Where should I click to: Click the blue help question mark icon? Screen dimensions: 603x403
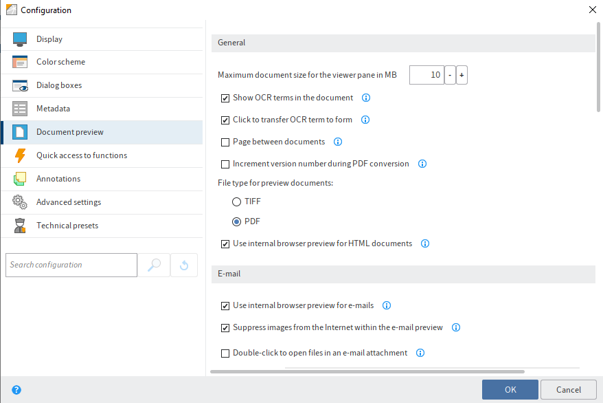[16, 390]
